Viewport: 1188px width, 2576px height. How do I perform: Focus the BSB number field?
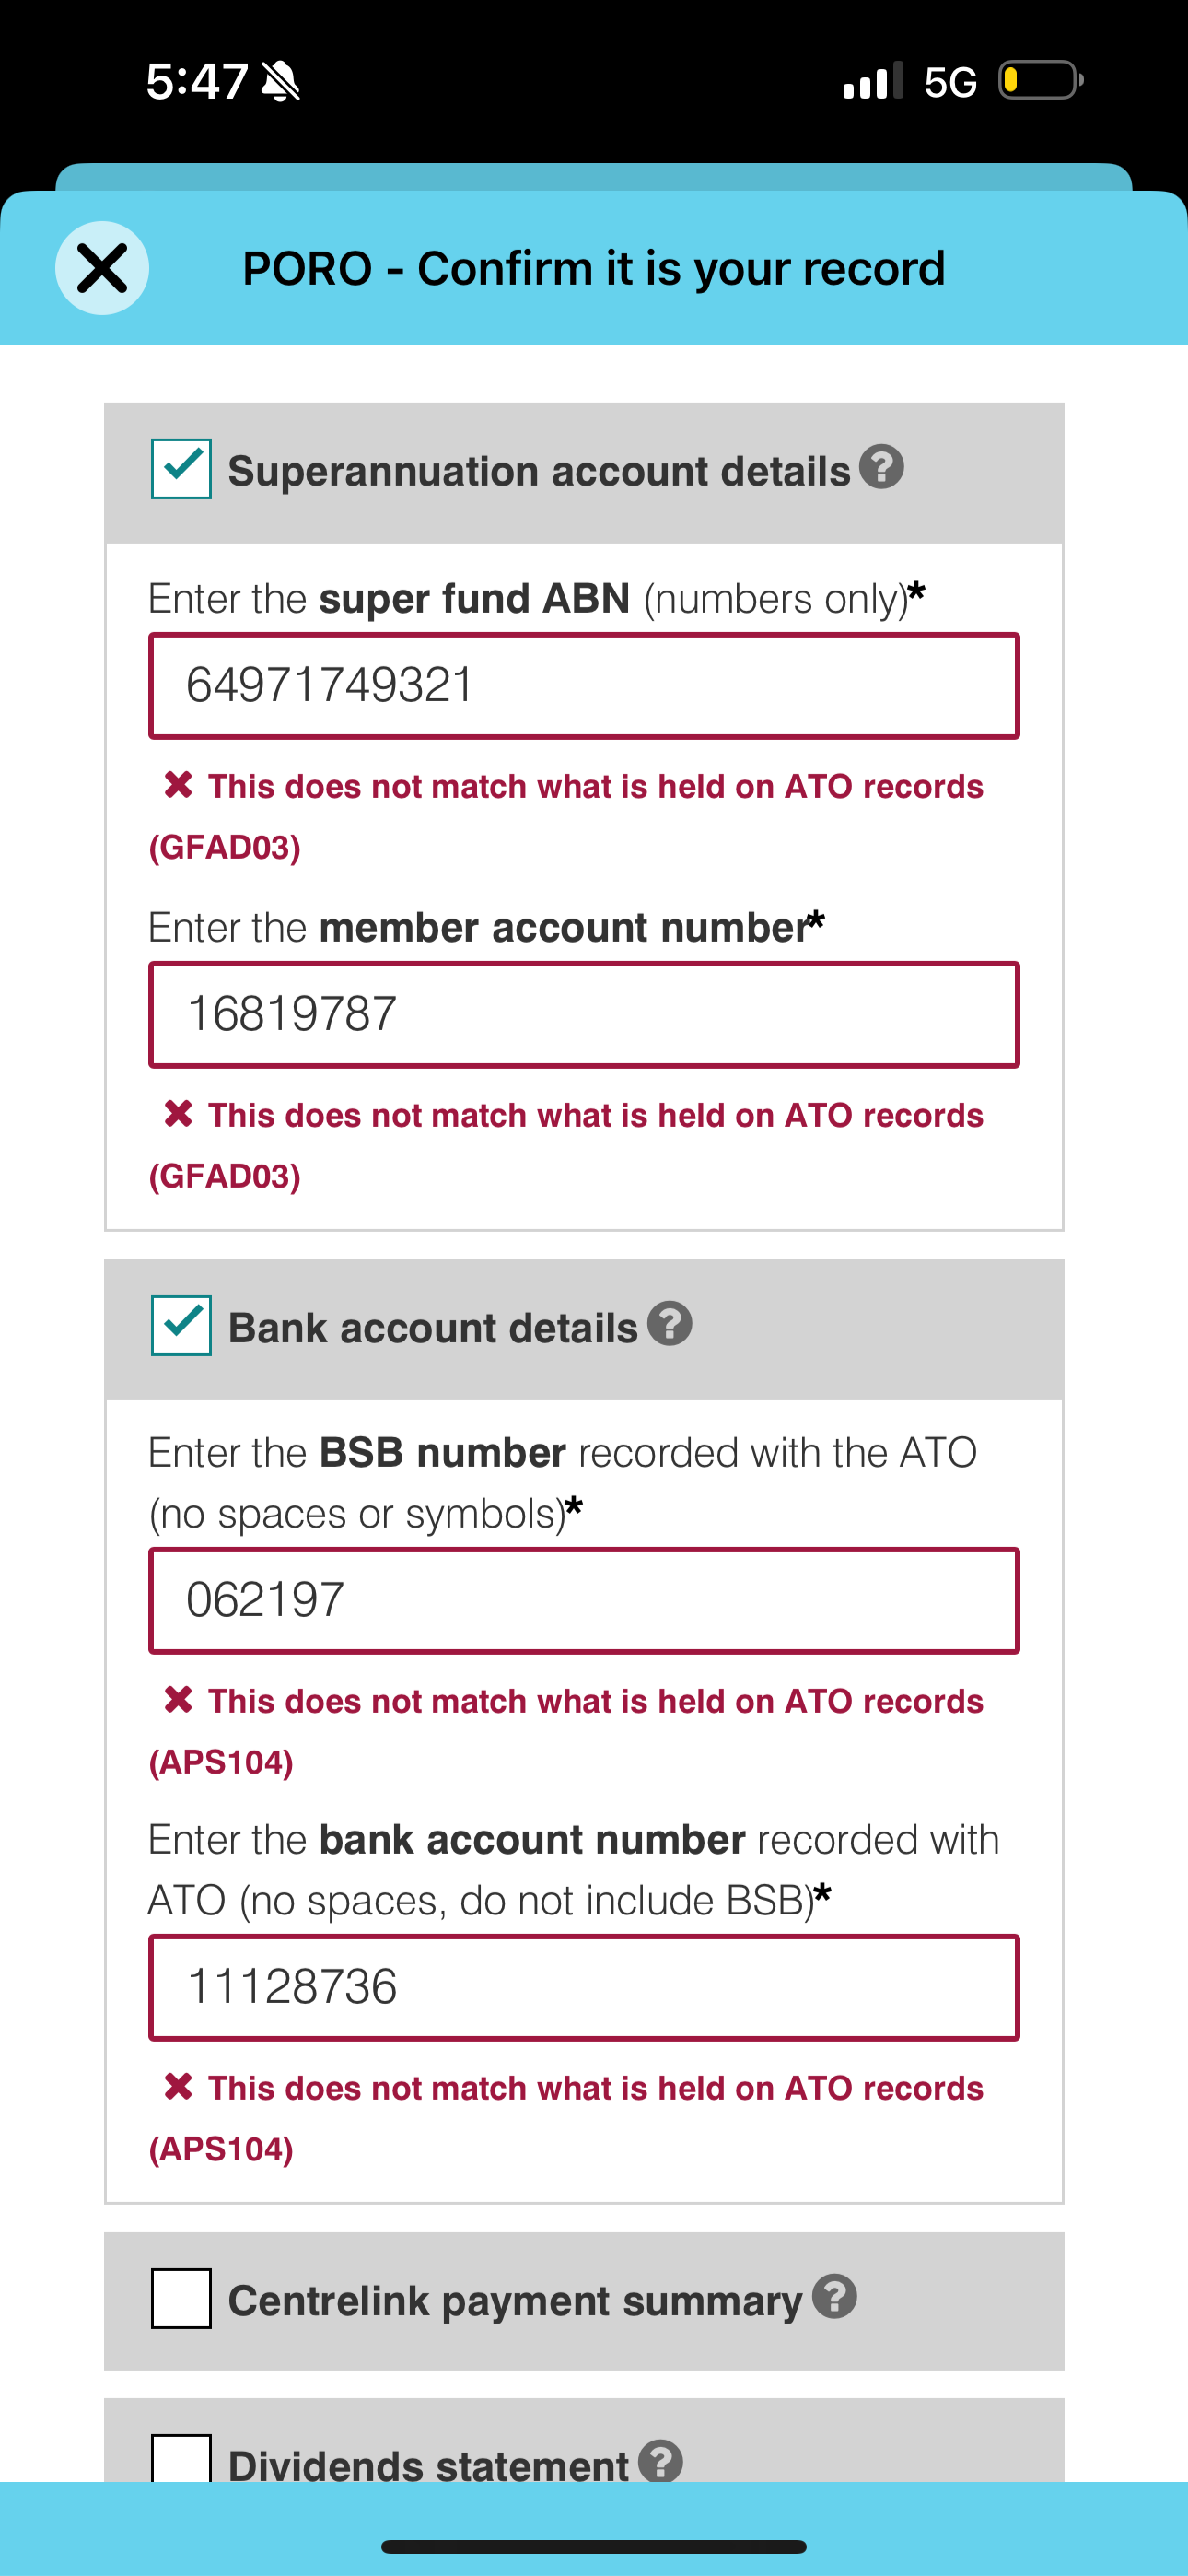pos(584,1600)
